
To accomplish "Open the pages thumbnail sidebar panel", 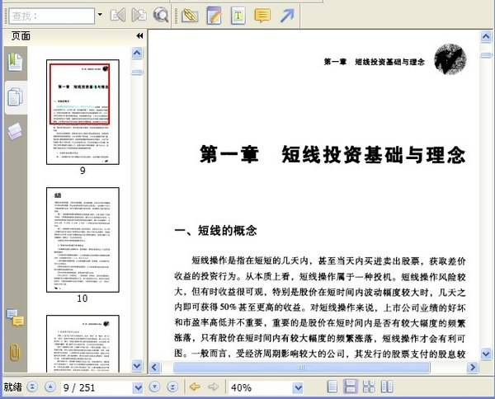I will (x=15, y=97).
